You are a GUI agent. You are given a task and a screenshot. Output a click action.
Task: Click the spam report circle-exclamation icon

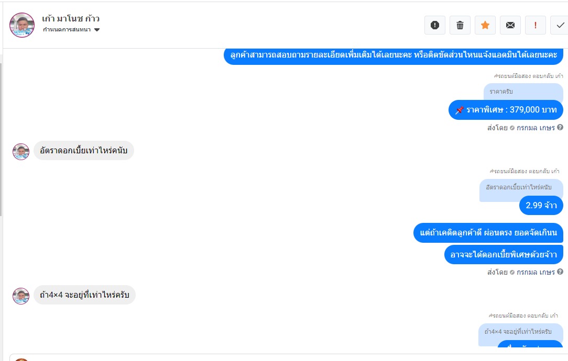coord(434,25)
